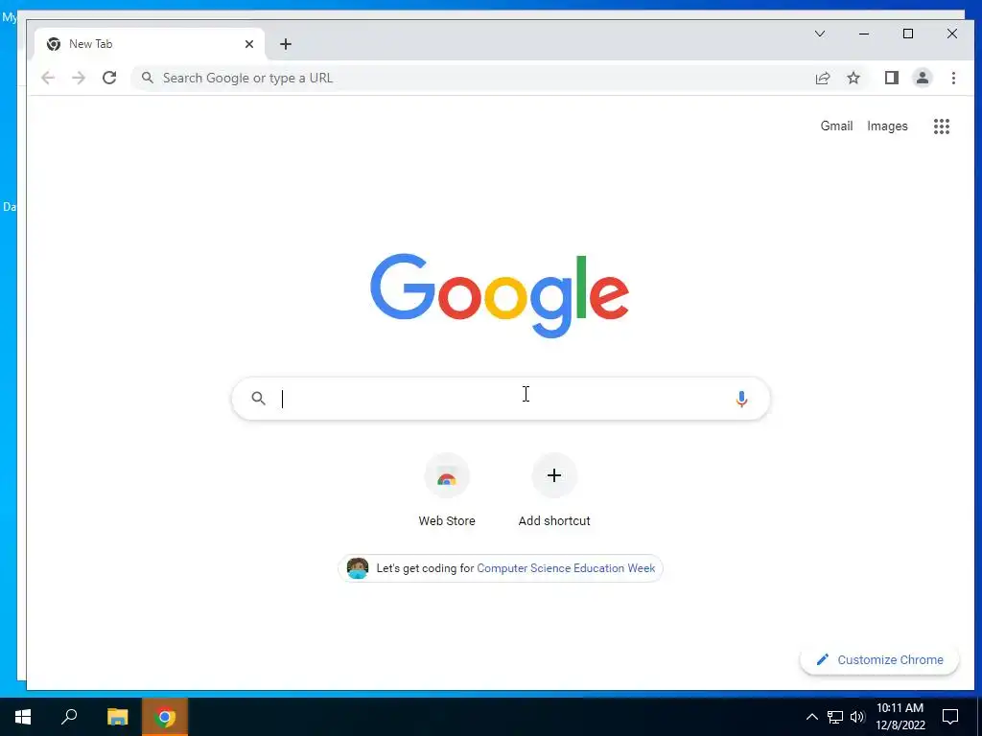
Task: Click the magnifier in Google search box
Action: tap(258, 398)
